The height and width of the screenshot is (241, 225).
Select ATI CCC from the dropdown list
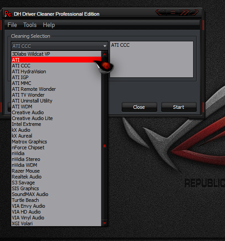[x=56, y=66]
